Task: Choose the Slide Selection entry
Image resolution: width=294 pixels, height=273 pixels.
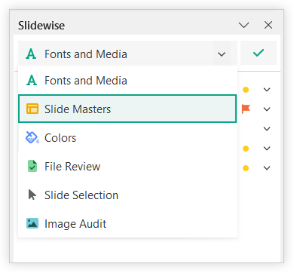Action: (127, 195)
